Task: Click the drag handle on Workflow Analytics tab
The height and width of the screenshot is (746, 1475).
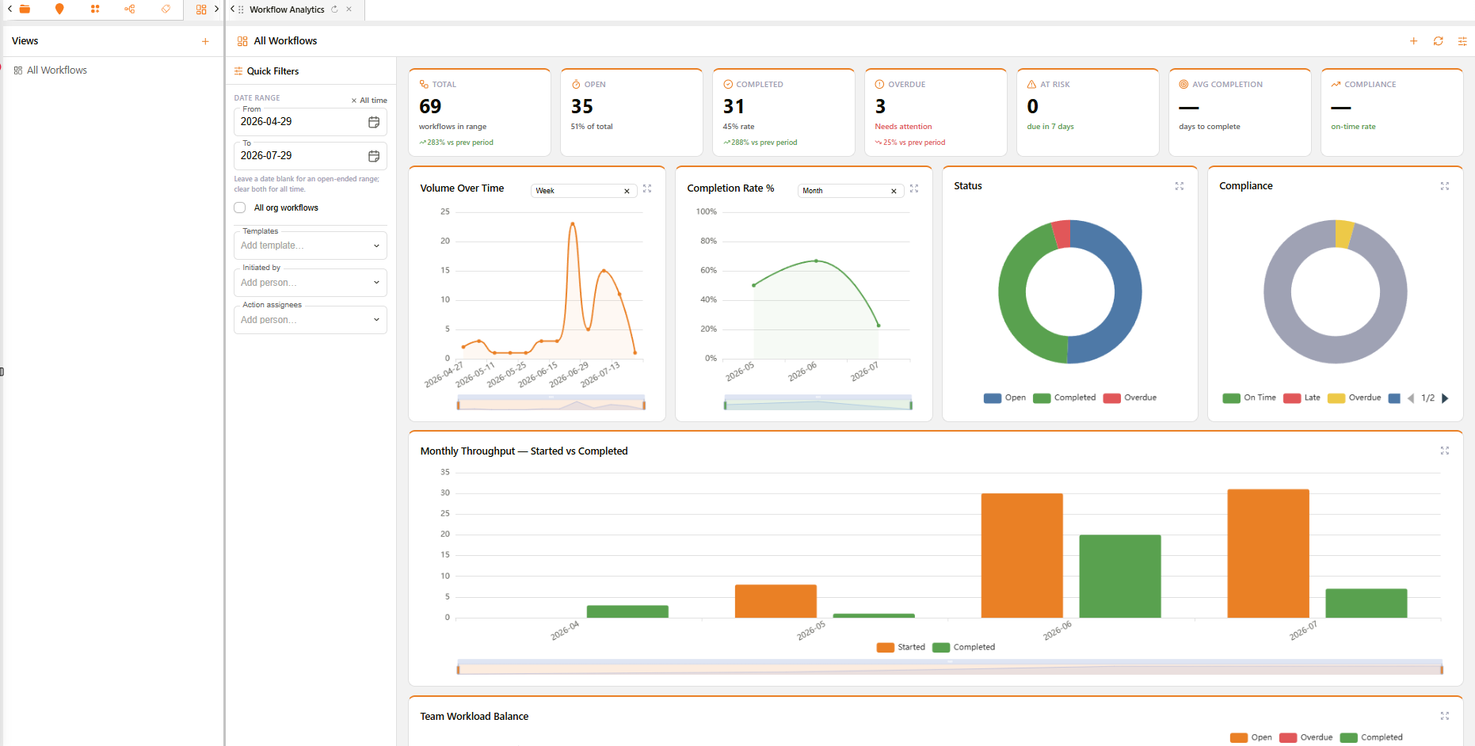Action: 241,10
